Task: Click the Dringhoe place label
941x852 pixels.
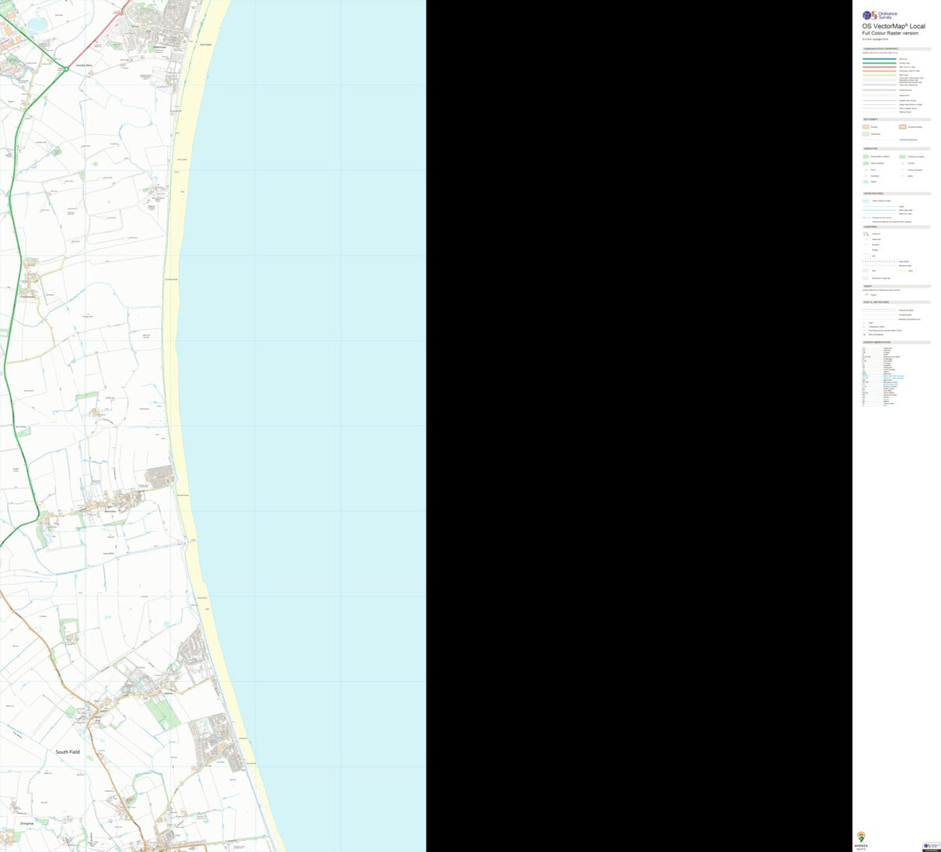Action: (27, 824)
